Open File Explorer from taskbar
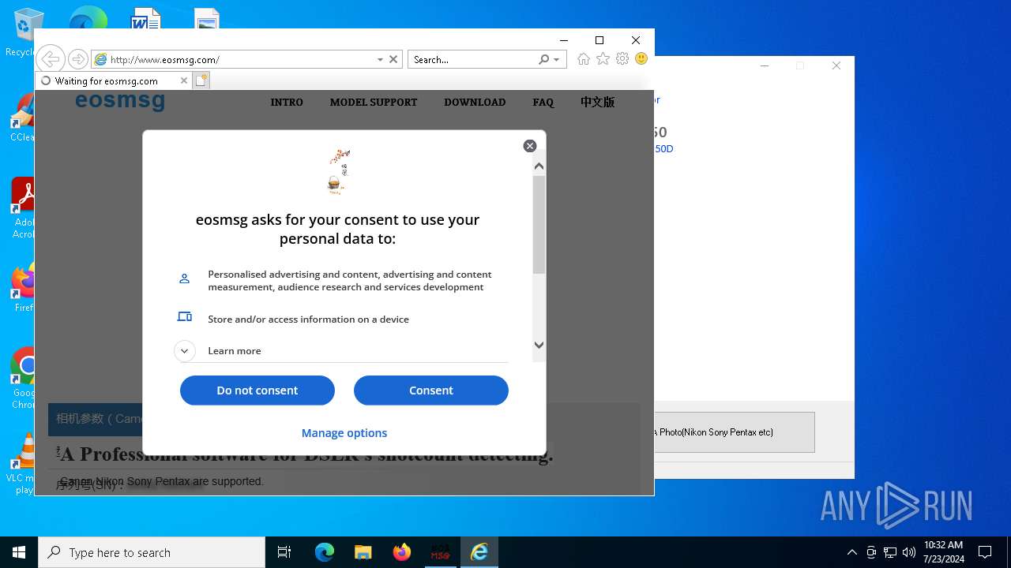 point(363,552)
